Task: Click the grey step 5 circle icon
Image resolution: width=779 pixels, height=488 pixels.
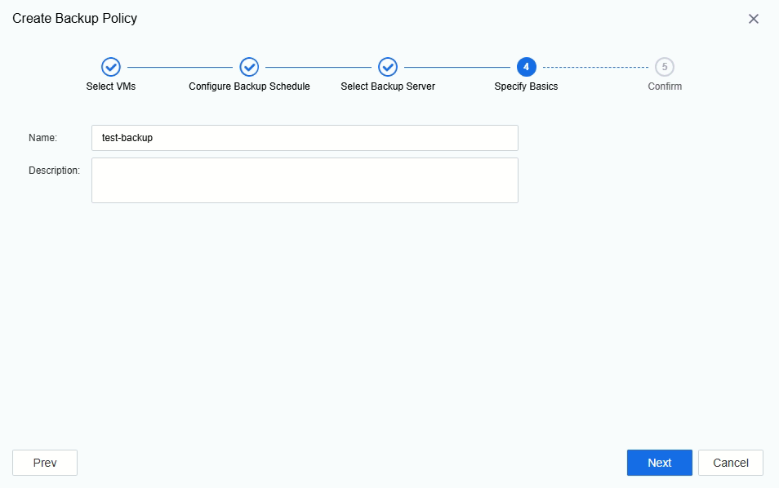Action: point(664,67)
